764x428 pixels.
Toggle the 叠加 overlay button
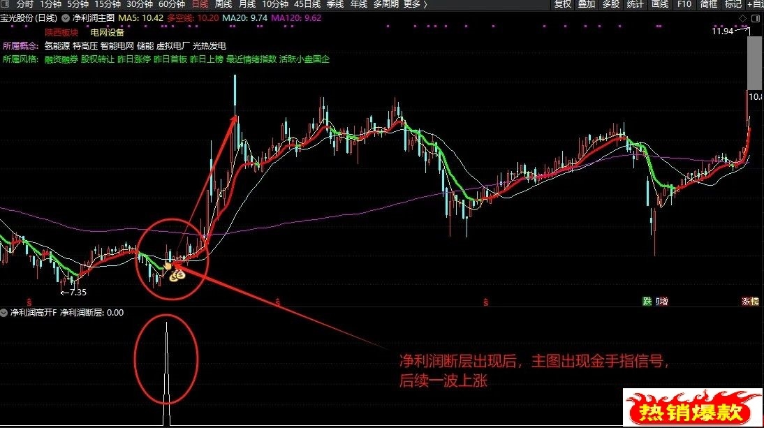click(x=587, y=4)
